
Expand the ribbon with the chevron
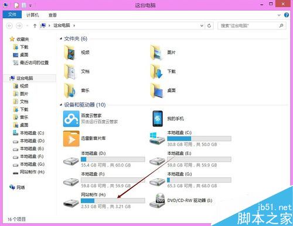pyautogui.click(x=279, y=15)
